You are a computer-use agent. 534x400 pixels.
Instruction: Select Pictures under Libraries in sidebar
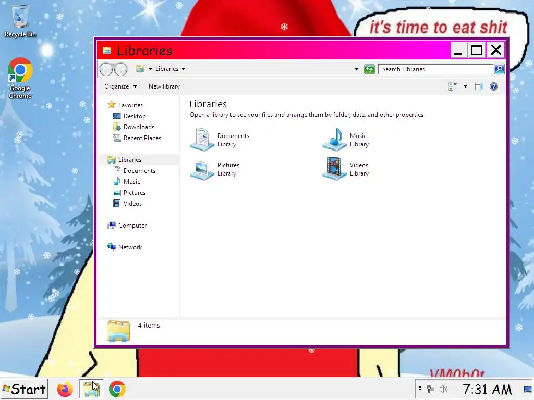click(x=129, y=193)
